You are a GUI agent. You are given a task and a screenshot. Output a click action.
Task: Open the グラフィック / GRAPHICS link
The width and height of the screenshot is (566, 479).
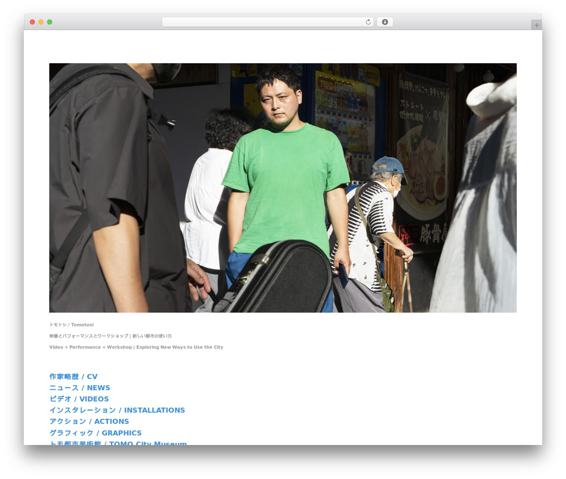click(96, 433)
